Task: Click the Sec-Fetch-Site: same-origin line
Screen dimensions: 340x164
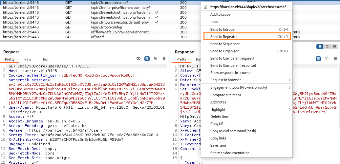Action: (39, 158)
